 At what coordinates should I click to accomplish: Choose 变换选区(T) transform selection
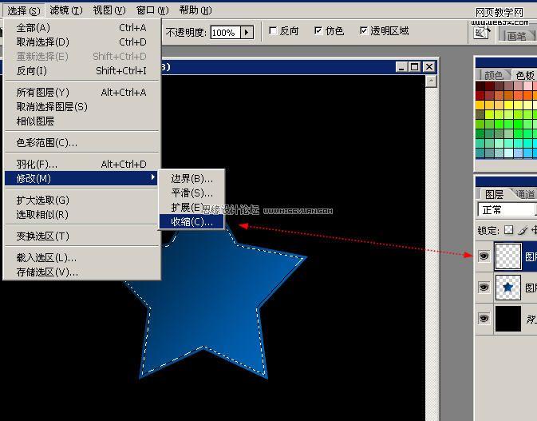coord(81,236)
